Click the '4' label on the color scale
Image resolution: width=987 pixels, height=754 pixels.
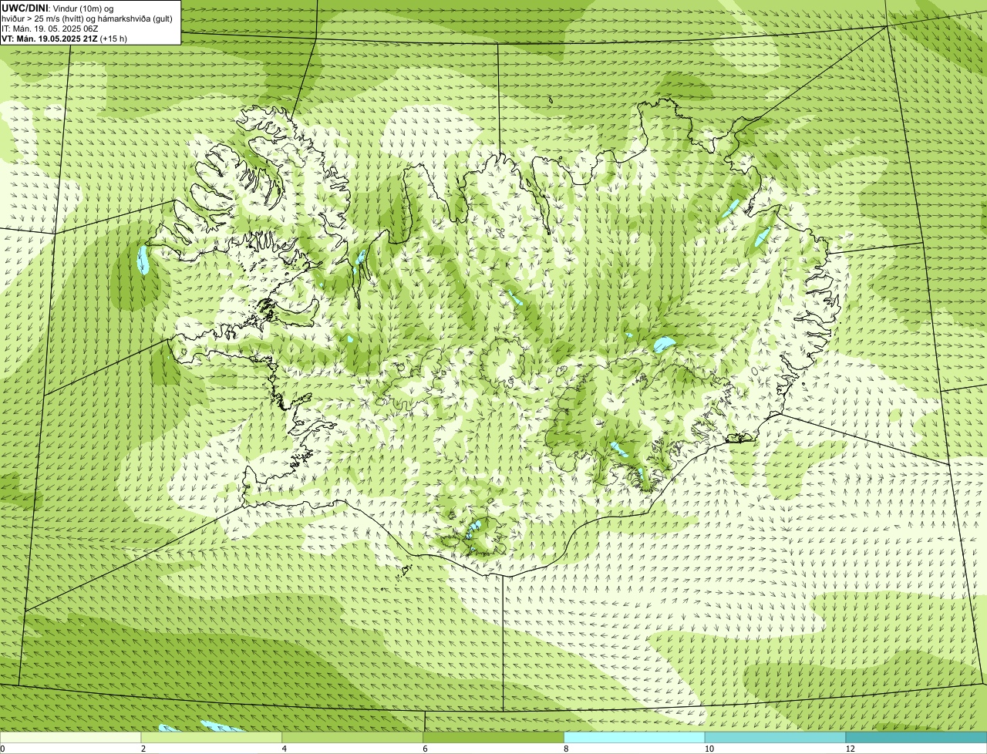285,749
